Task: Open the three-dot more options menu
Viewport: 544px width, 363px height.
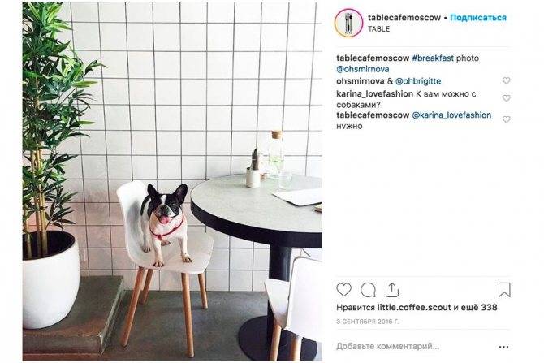Action: (503, 347)
